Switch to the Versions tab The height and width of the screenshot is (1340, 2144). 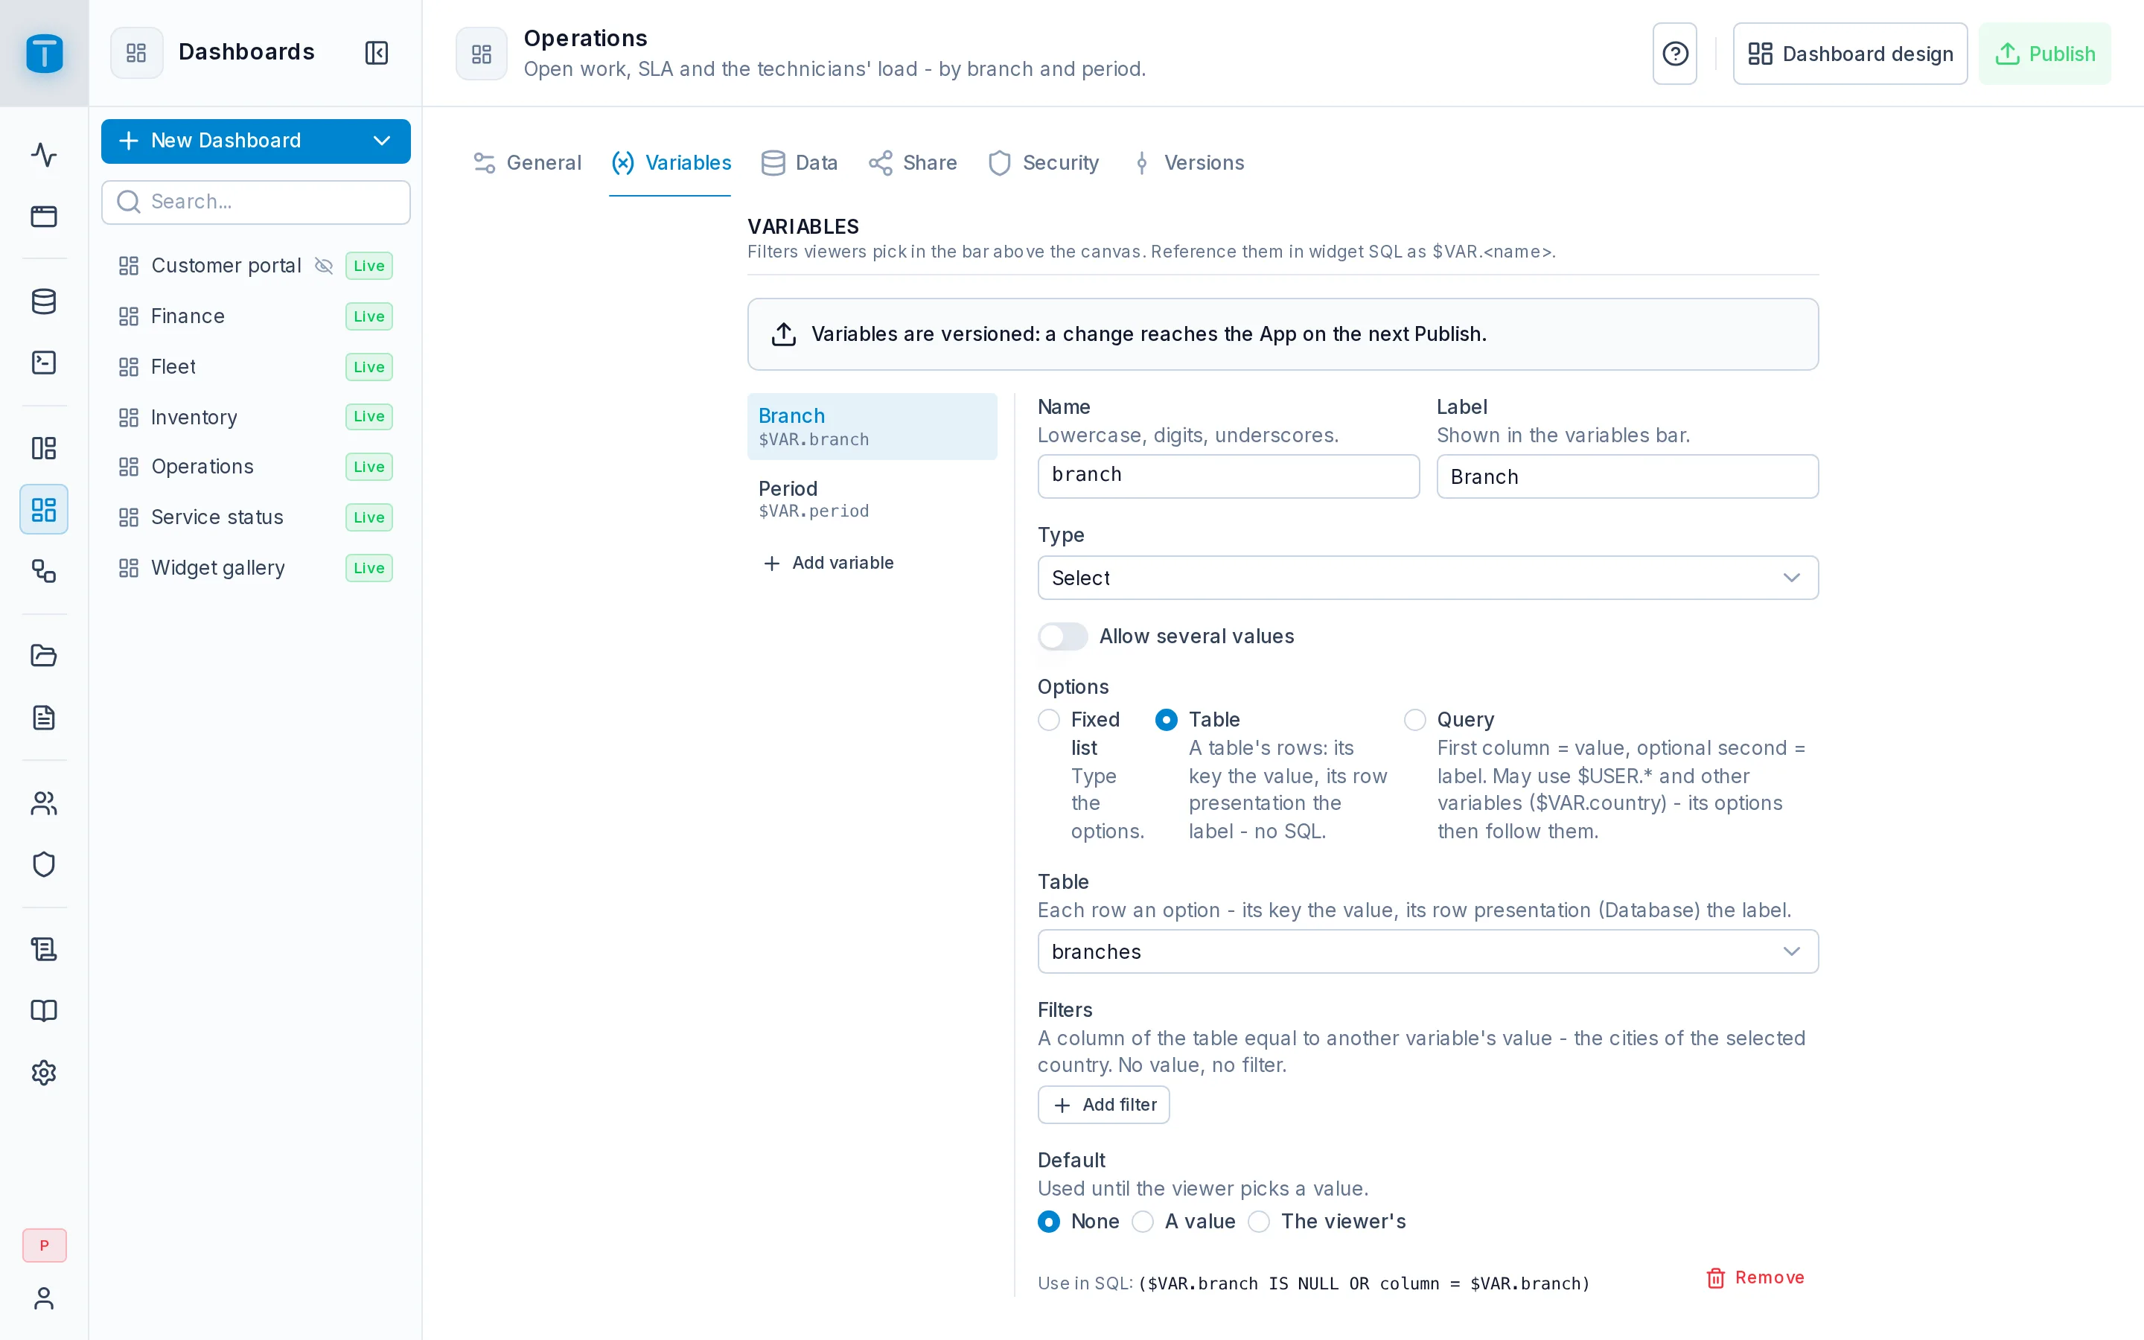pyautogui.click(x=1188, y=163)
